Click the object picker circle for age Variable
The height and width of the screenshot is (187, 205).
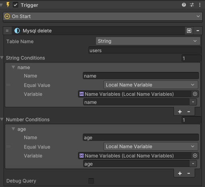click(x=195, y=156)
